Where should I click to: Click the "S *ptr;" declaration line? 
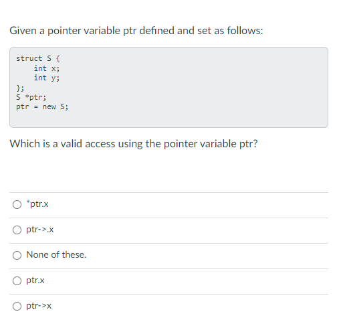click(31, 97)
